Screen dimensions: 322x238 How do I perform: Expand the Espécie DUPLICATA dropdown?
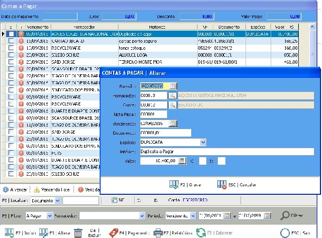[x=203, y=142]
